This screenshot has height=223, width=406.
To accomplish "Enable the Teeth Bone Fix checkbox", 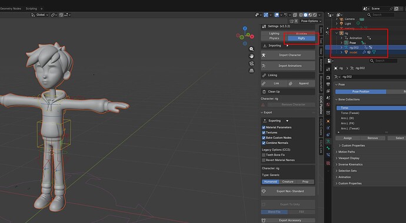I will coord(264,155).
